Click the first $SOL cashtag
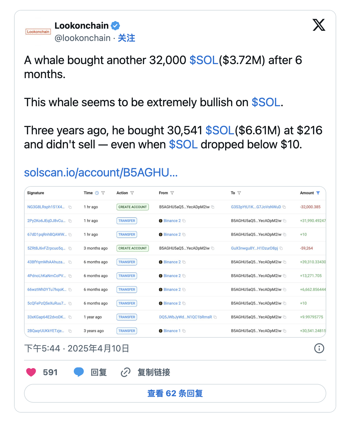Image resolution: width=345 pixels, height=429 pixels. point(204,60)
